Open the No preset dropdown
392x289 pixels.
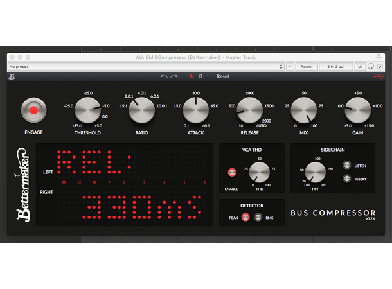coord(146,66)
